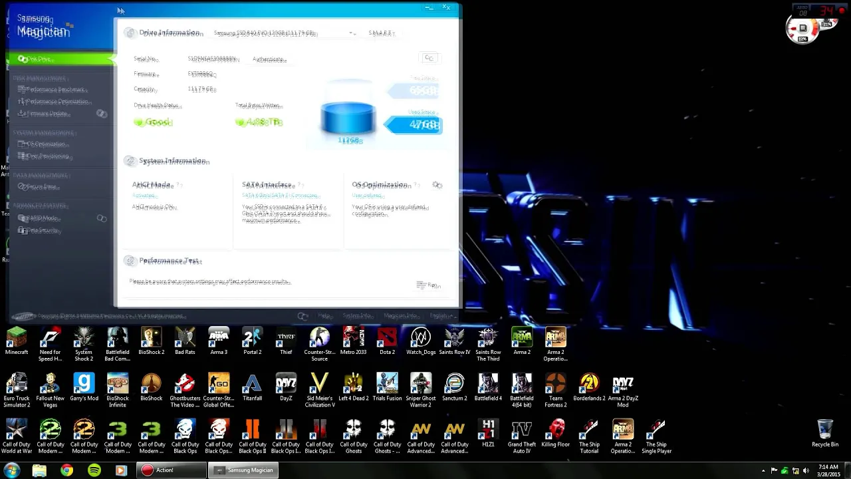Select Grand Theft Auto IV icon
The width and height of the screenshot is (851, 479).
(x=522, y=436)
